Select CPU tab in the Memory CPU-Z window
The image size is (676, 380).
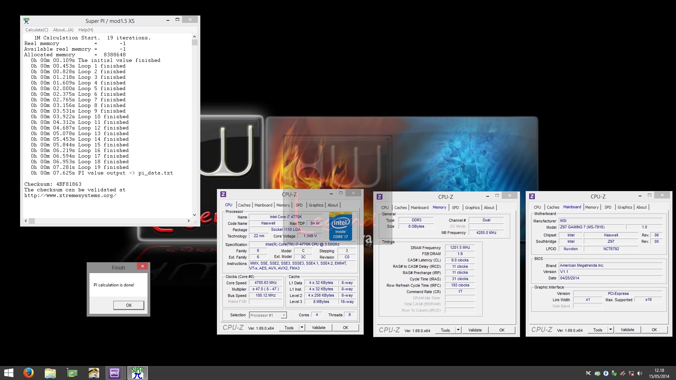(x=385, y=208)
